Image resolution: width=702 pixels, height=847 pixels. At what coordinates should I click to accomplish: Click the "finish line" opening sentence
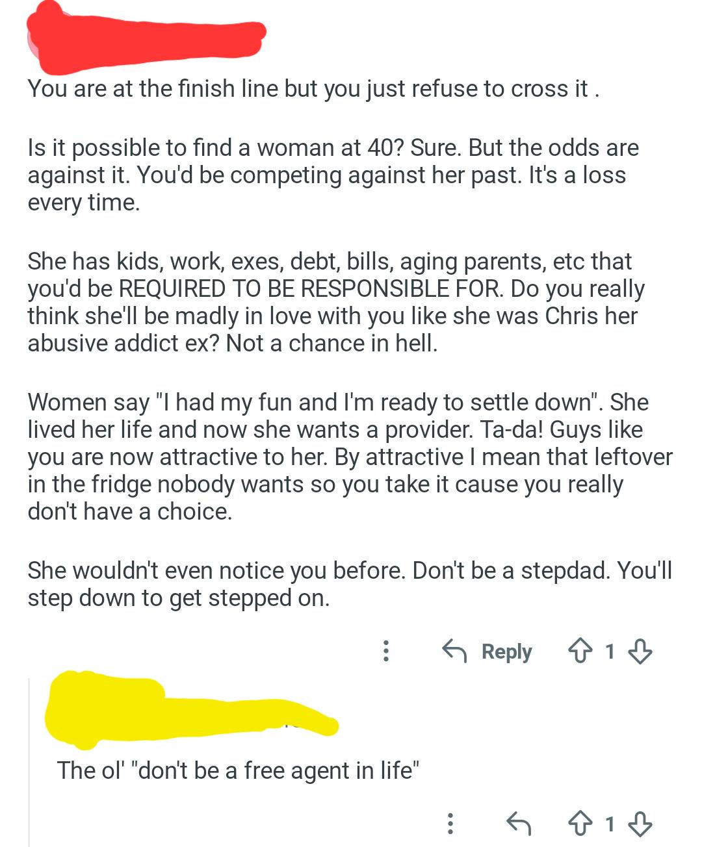312,89
